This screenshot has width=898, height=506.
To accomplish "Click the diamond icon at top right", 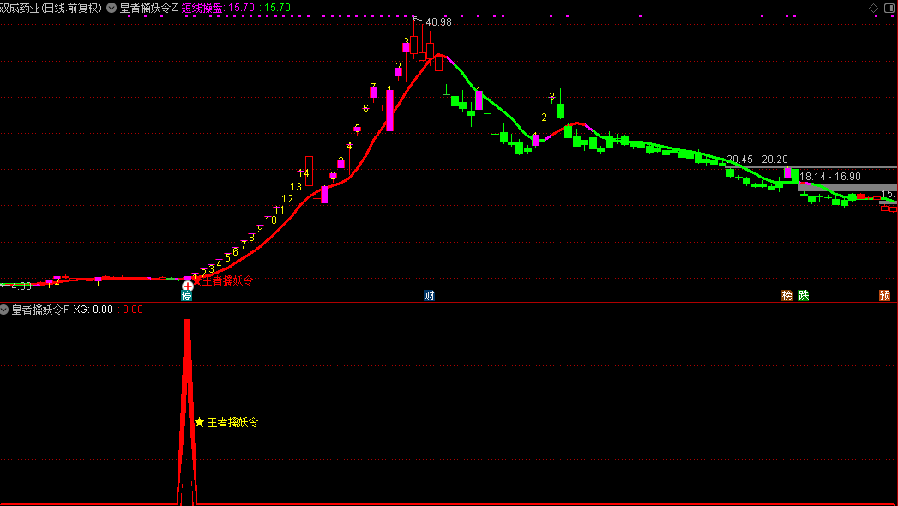I will coord(873,8).
